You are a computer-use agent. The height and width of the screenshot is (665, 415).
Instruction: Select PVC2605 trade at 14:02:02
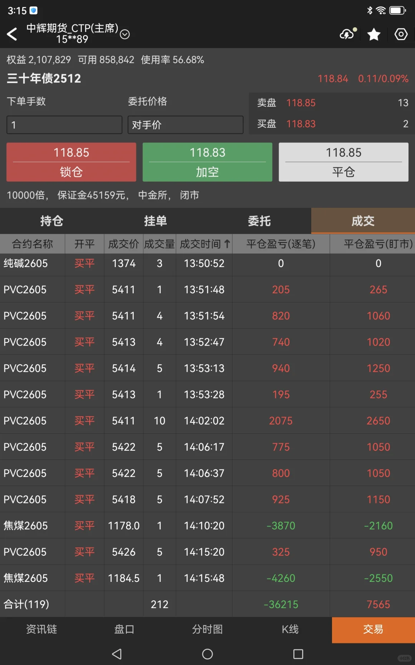click(207, 421)
